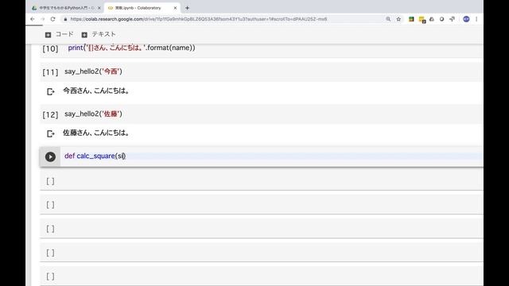Add a text cell with the テキスト button
This screenshot has height=286, width=509.
99,34
